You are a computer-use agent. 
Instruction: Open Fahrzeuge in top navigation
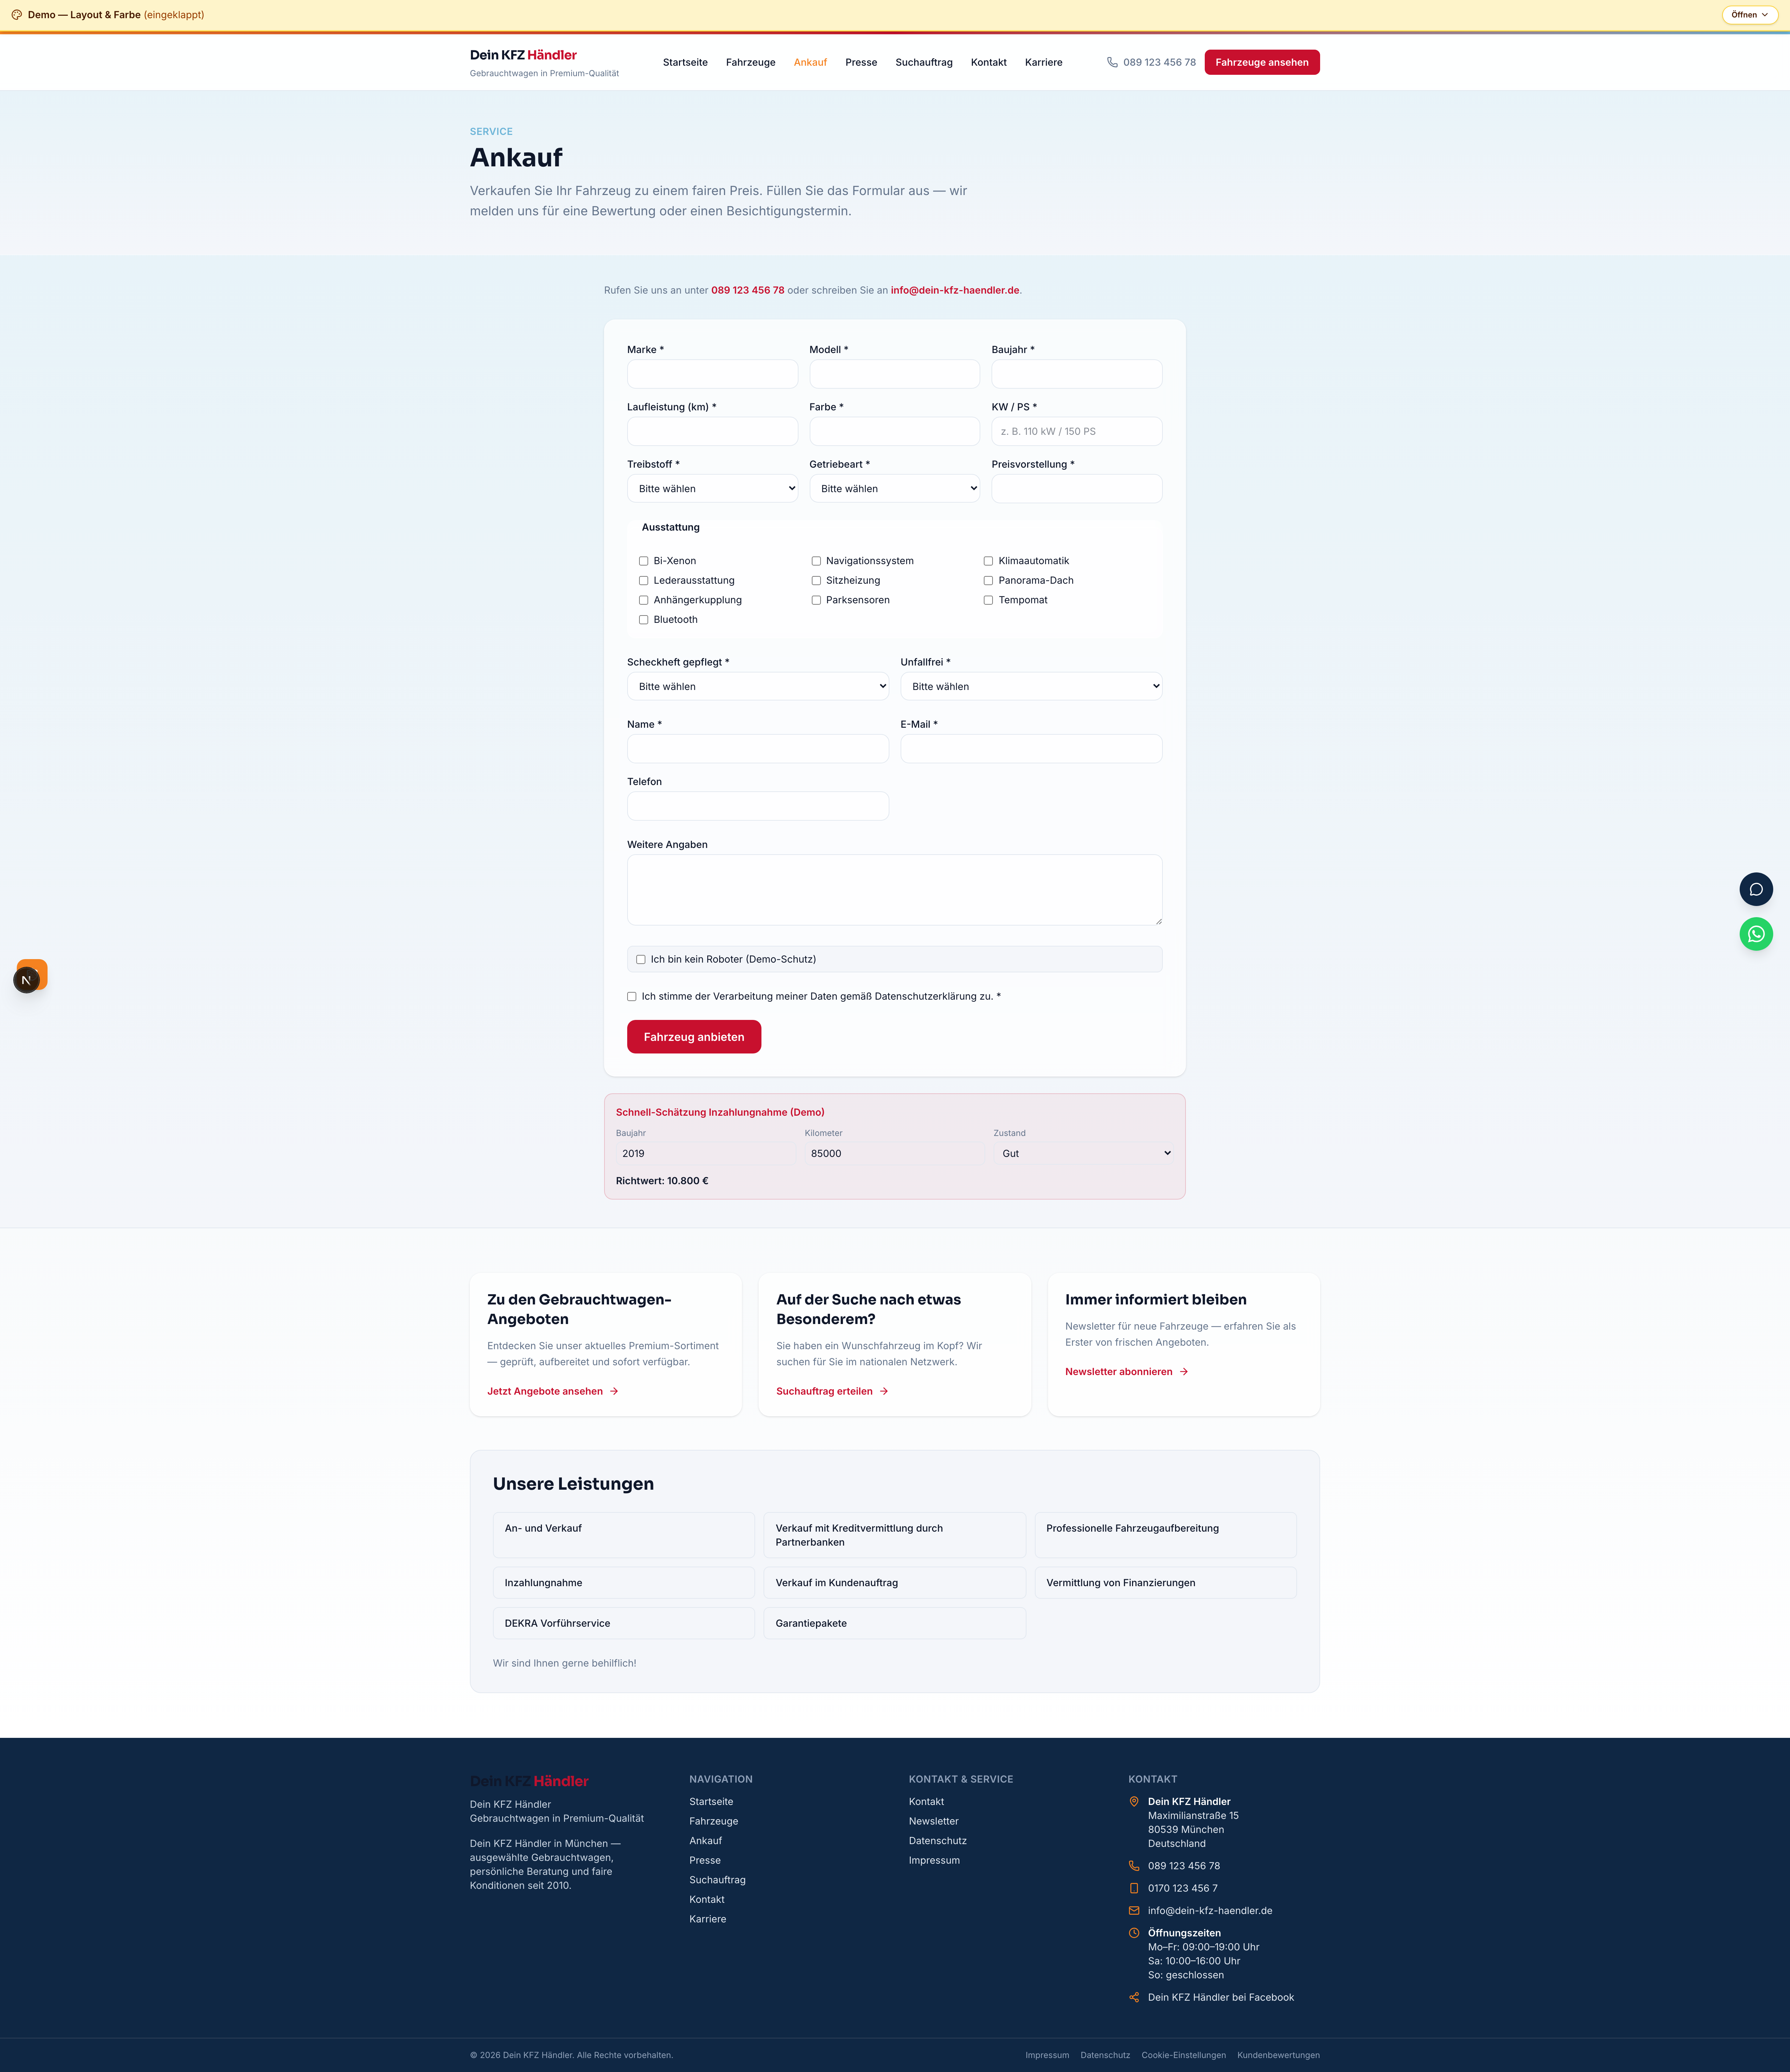[751, 62]
